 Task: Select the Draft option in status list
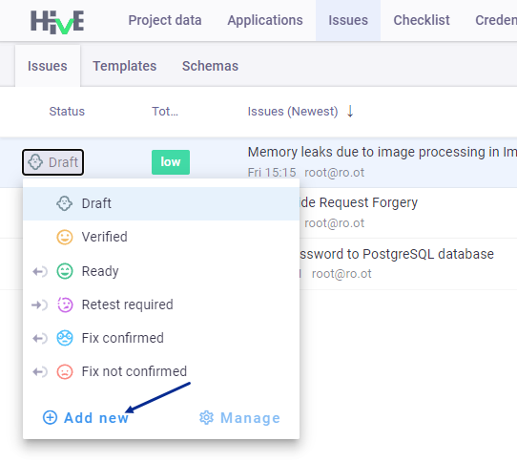161,203
